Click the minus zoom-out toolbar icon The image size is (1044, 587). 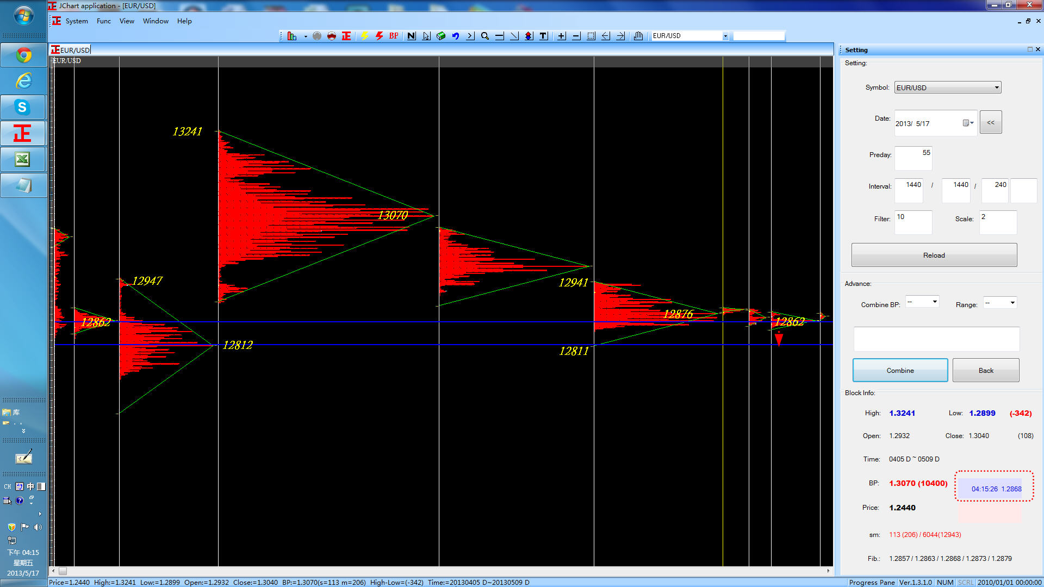(576, 36)
